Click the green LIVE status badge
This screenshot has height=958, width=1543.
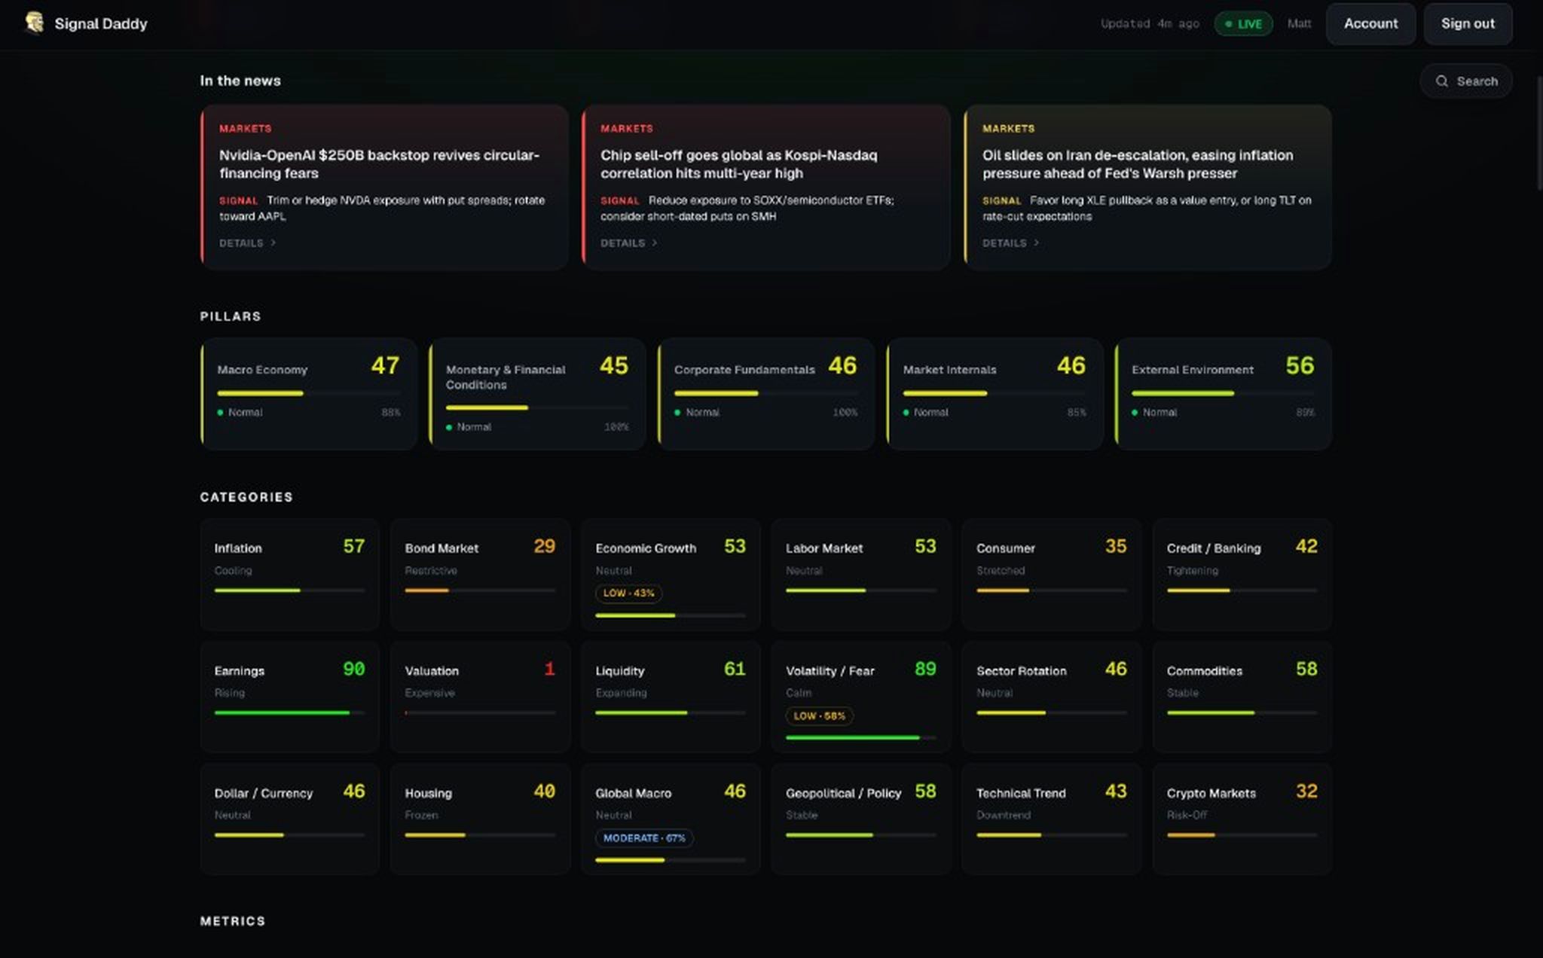pos(1243,24)
